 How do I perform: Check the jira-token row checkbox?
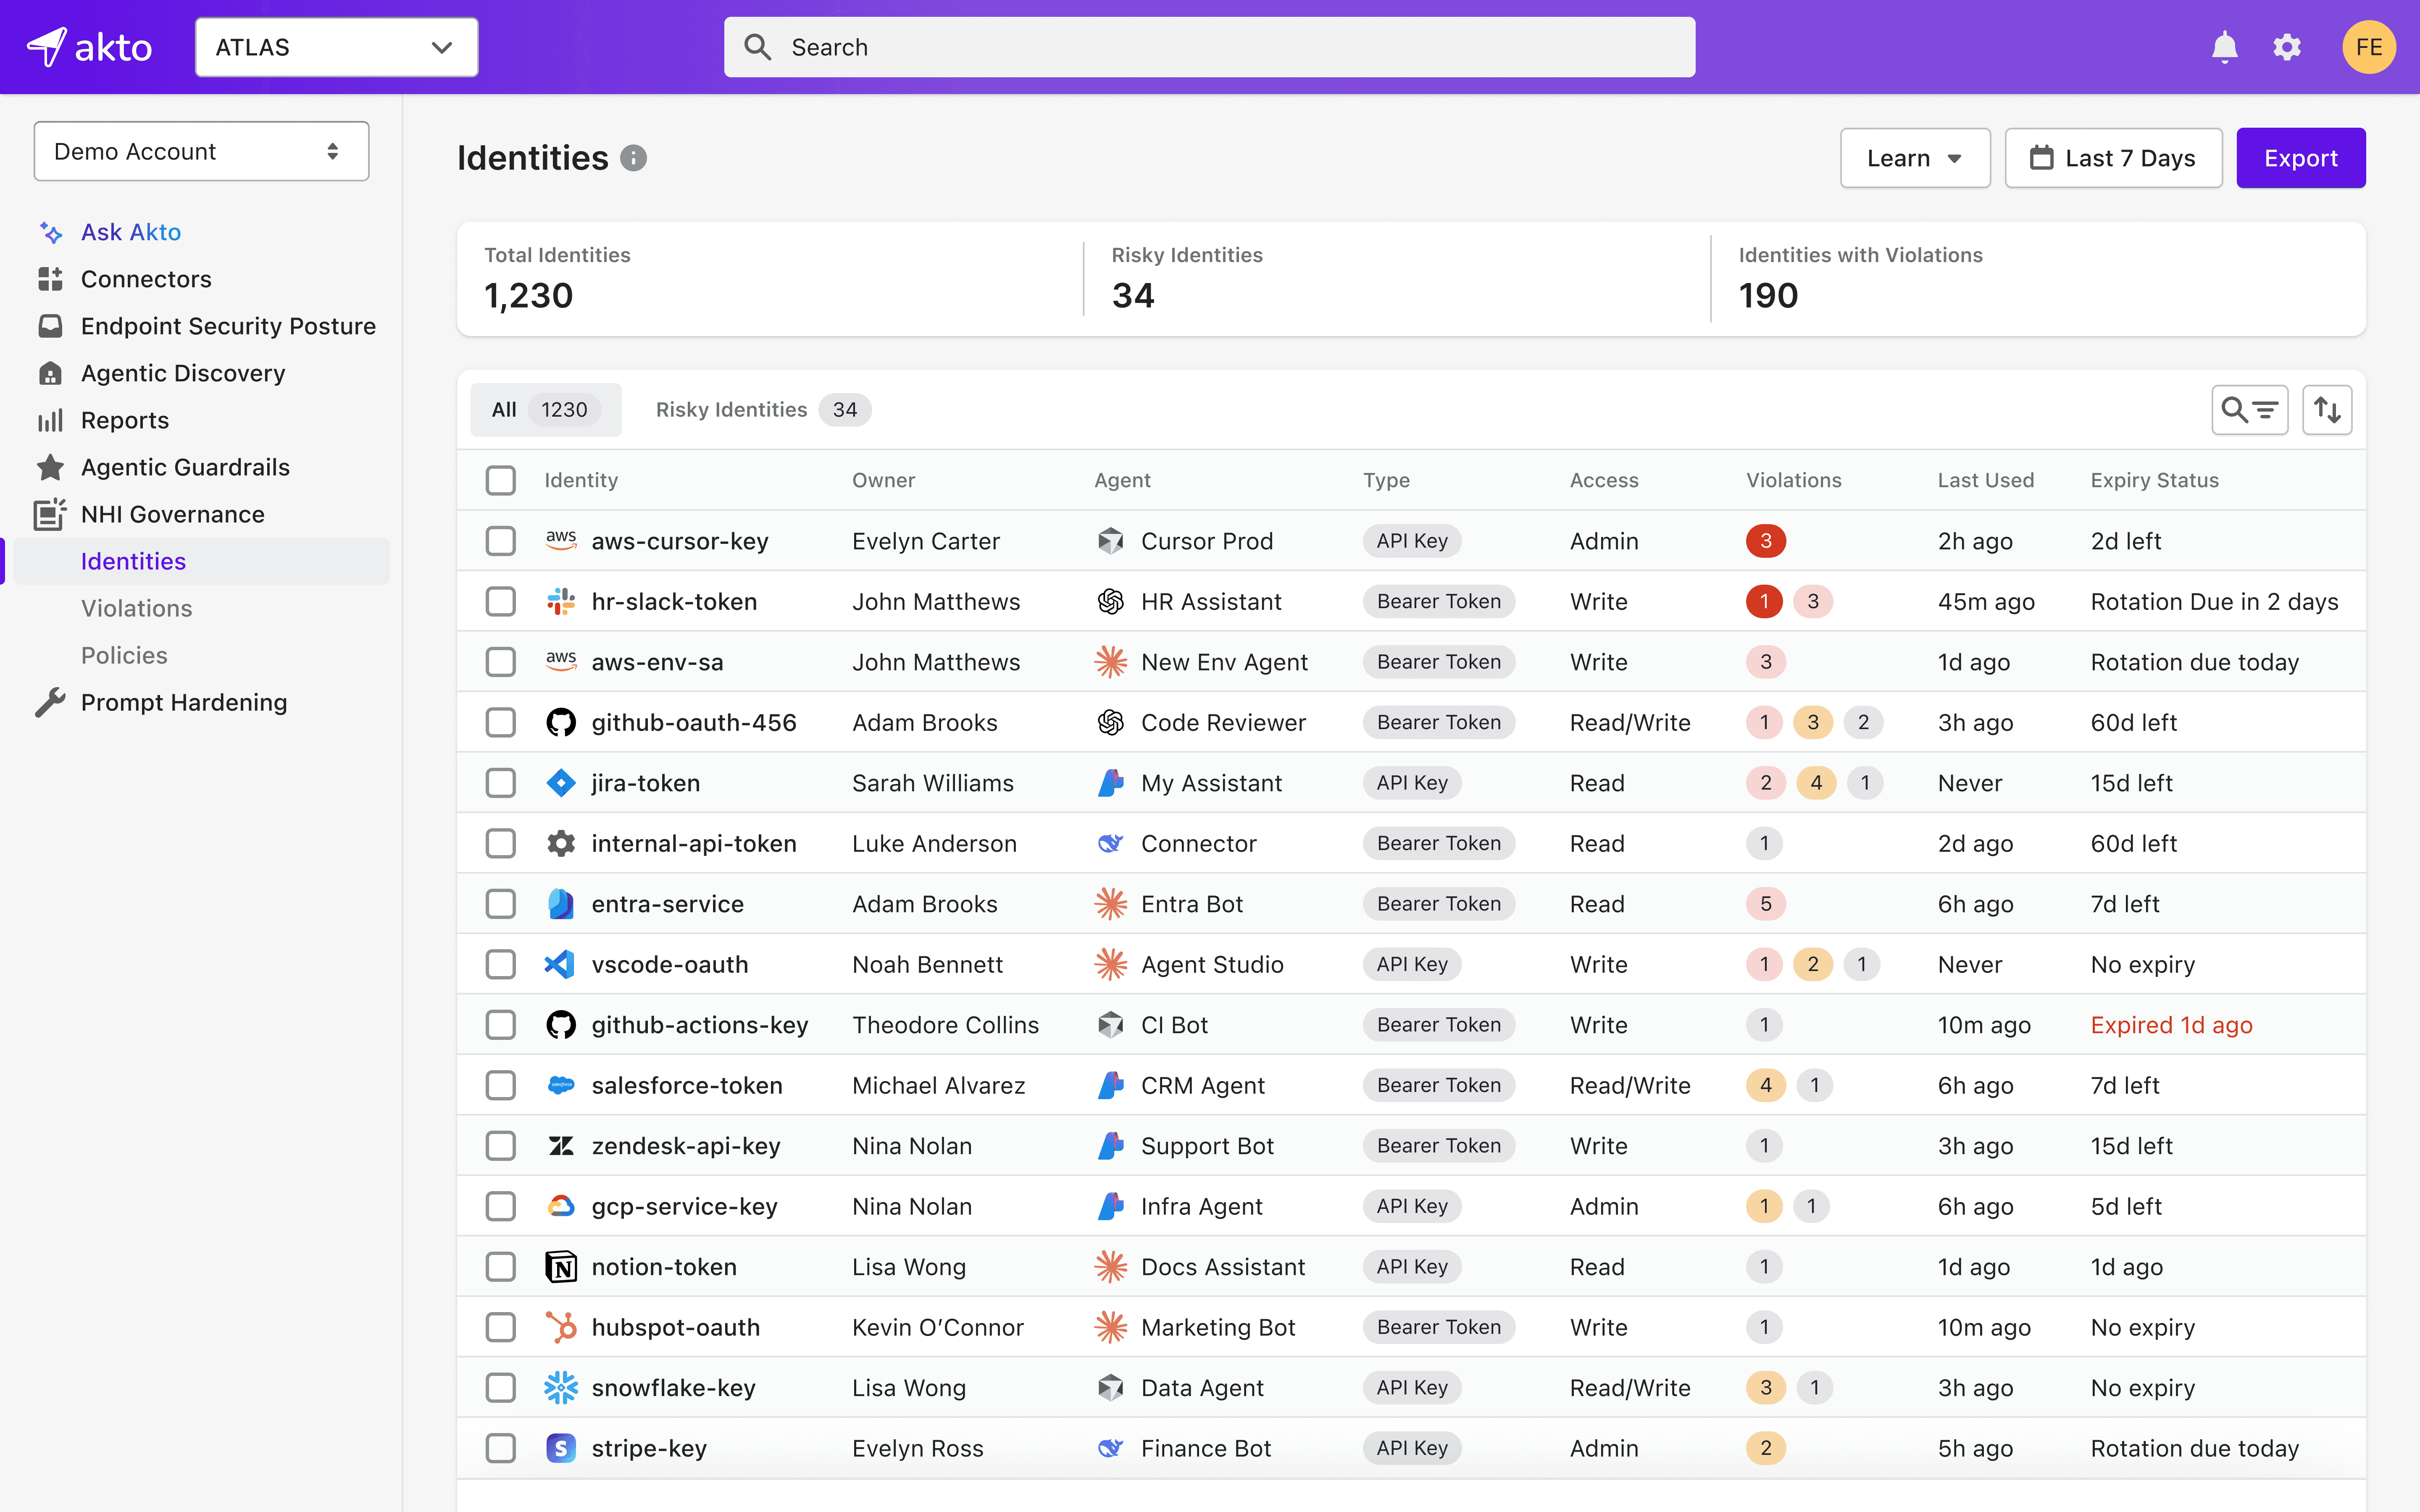(500, 783)
